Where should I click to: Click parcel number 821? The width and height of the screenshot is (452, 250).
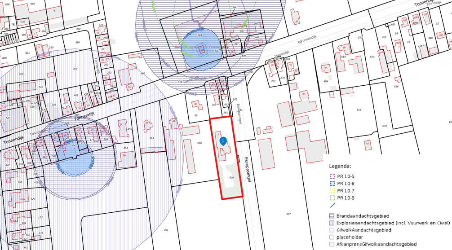point(27,53)
